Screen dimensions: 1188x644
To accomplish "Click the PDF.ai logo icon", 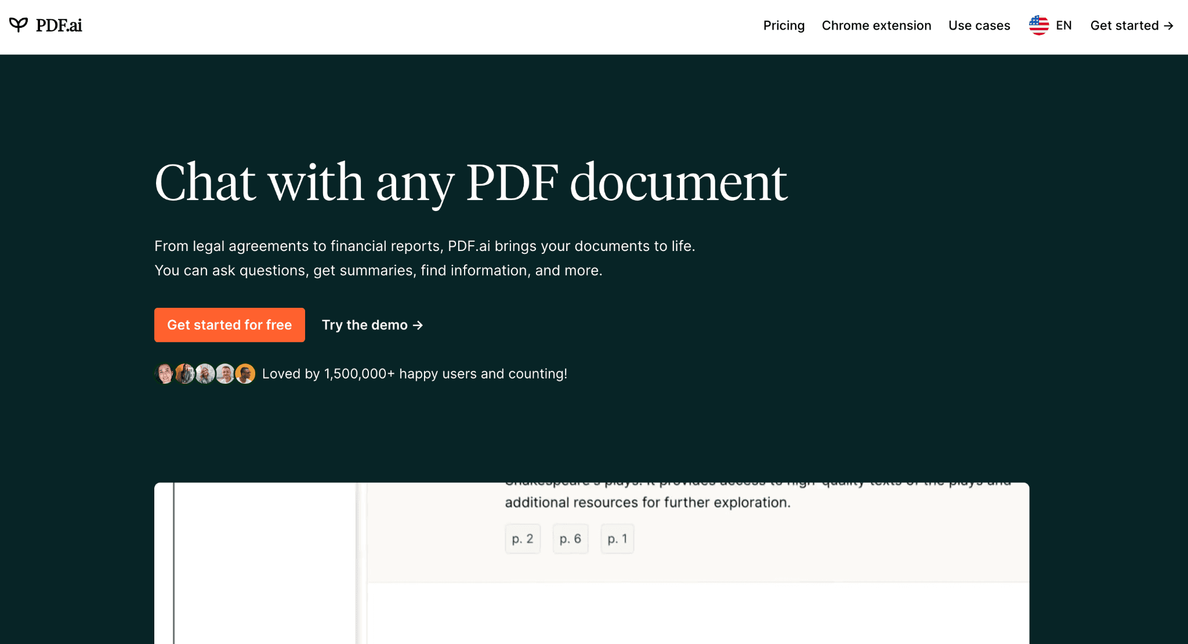I will pyautogui.click(x=19, y=24).
